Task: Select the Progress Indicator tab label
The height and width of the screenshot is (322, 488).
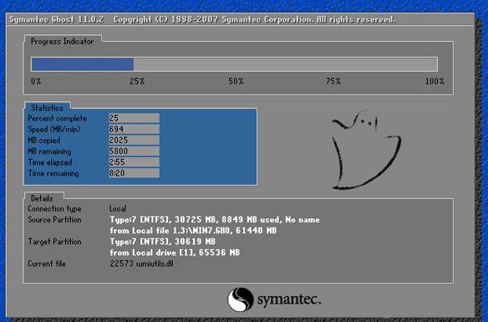Action: click(62, 42)
